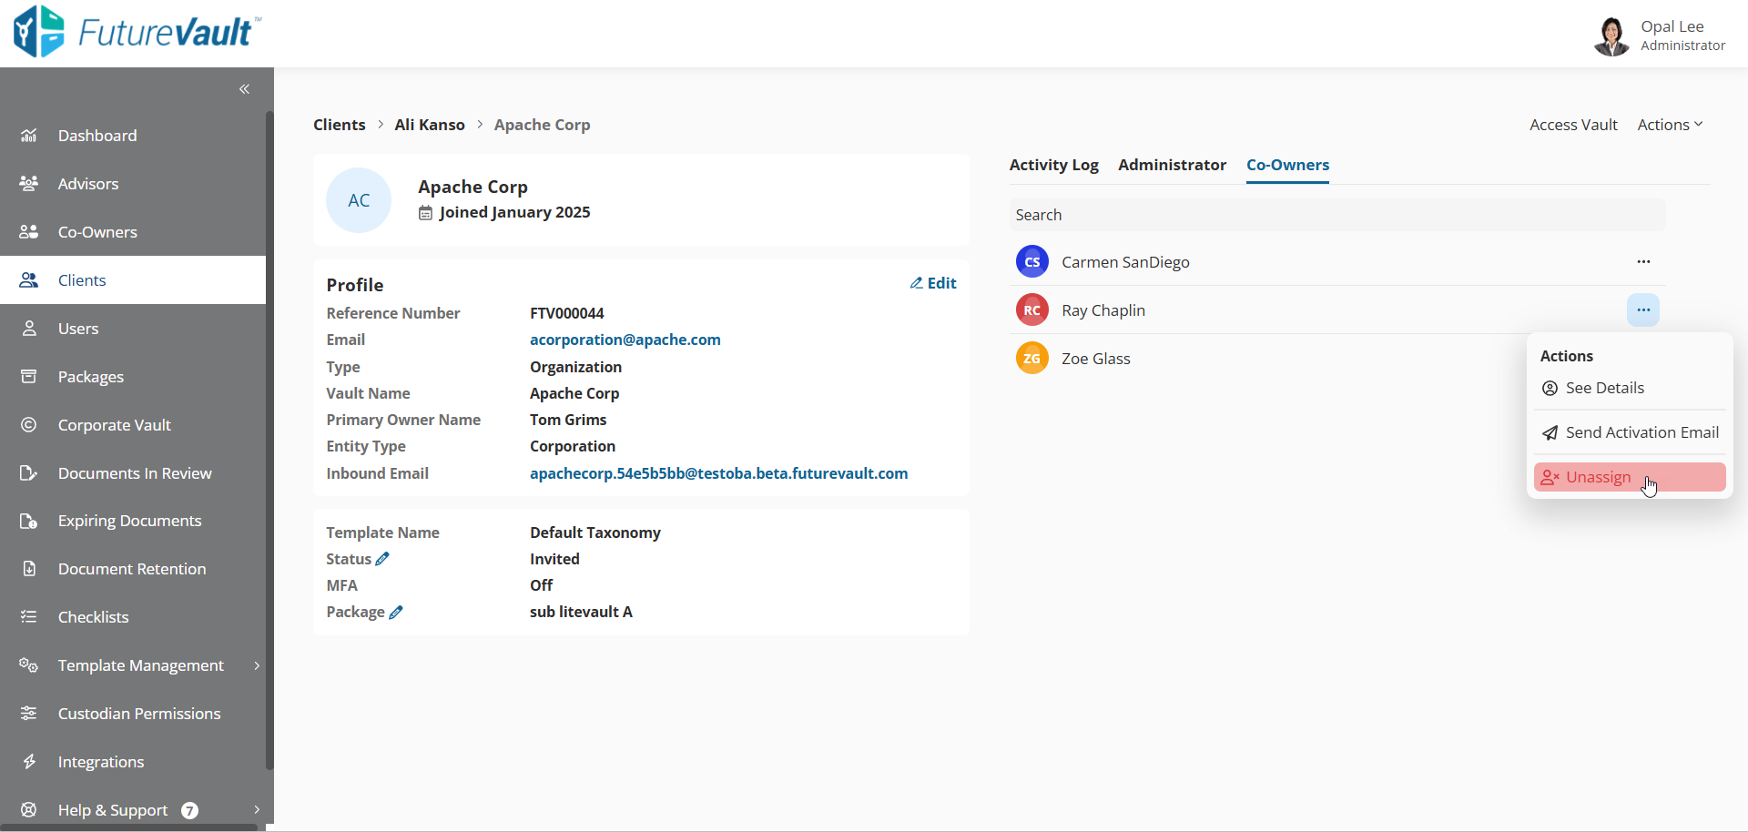Image resolution: width=1748 pixels, height=832 pixels.
Task: Switch to the Activity Log tab
Action: tap(1054, 165)
